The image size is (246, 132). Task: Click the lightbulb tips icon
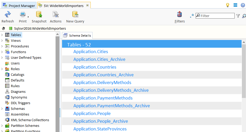tap(227, 5)
